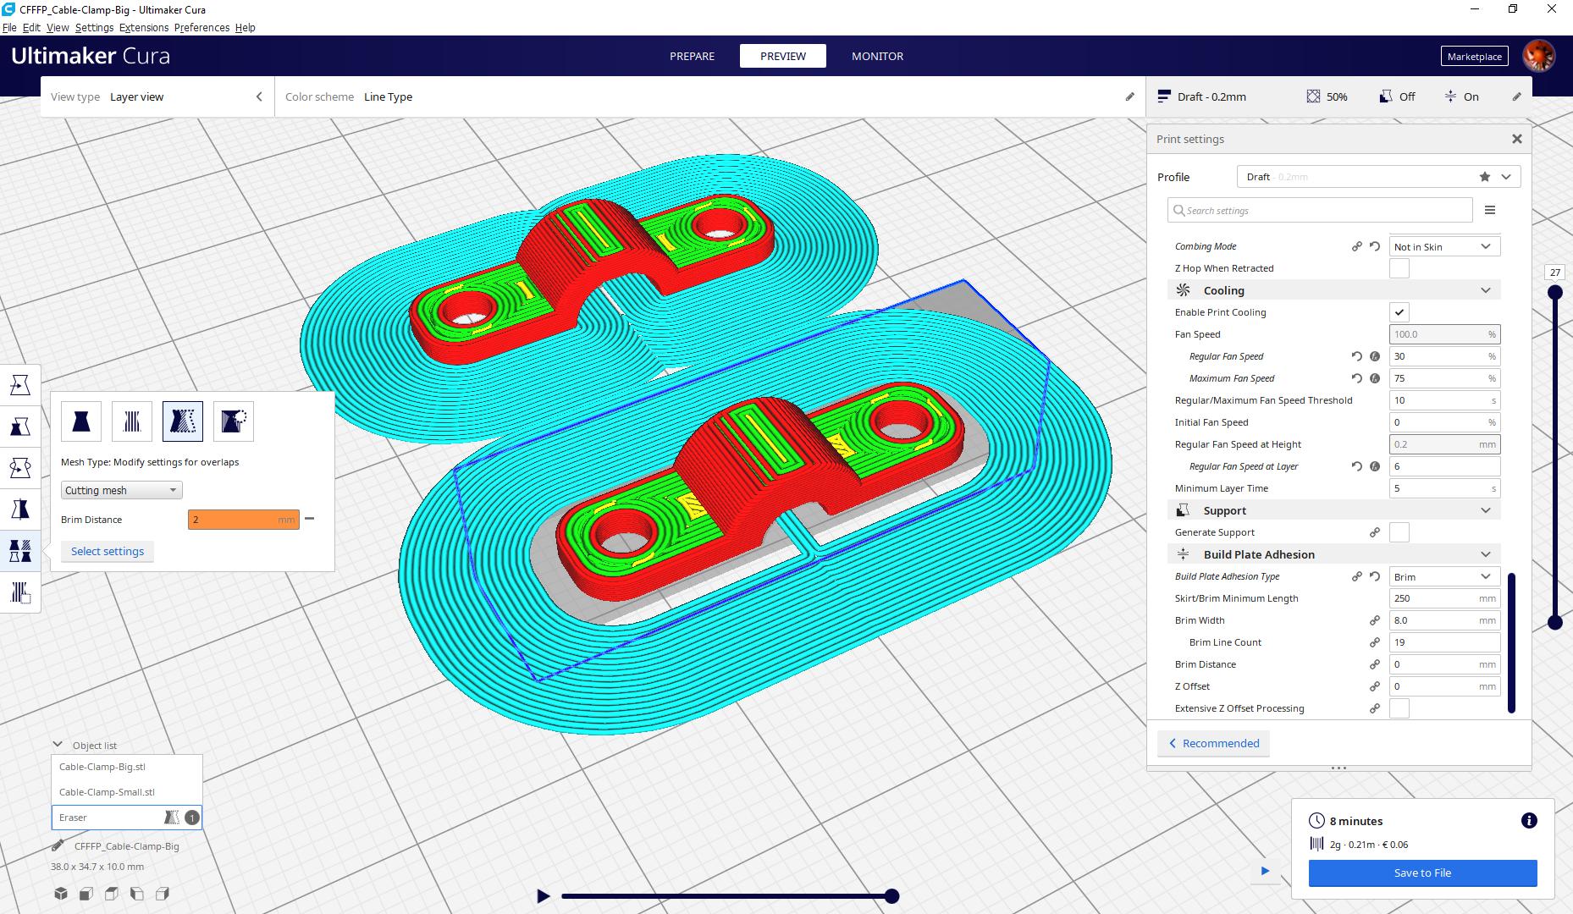Switch to the 3D isometric camera view cube
Screen dimensions: 1573x914
pyautogui.click(x=61, y=894)
